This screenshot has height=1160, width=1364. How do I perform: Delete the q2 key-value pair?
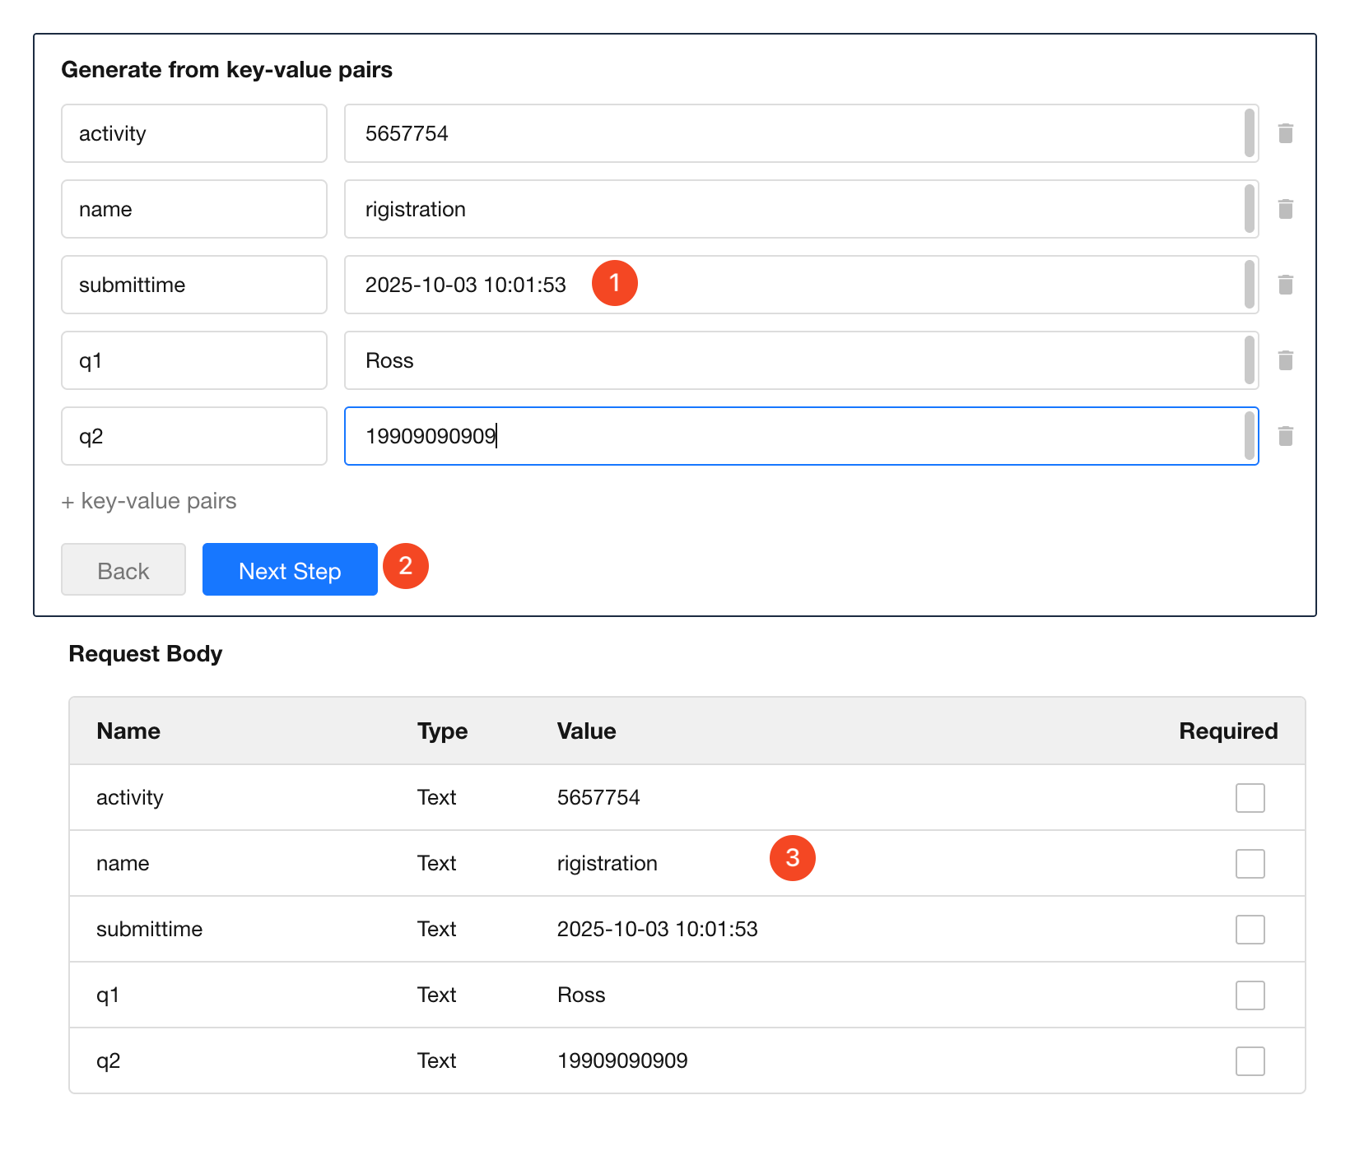(1285, 436)
